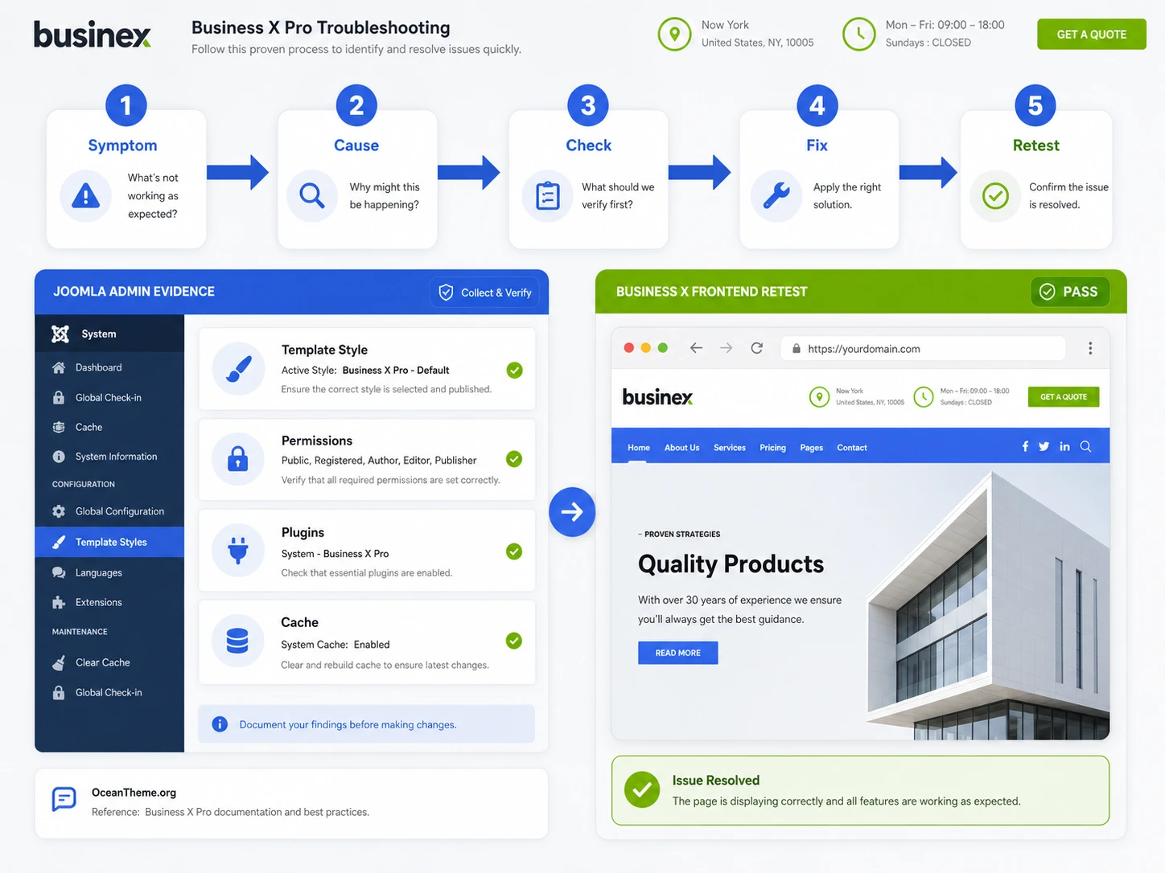Click the Issue Resolved green check icon
The width and height of the screenshot is (1165, 873).
(642, 789)
